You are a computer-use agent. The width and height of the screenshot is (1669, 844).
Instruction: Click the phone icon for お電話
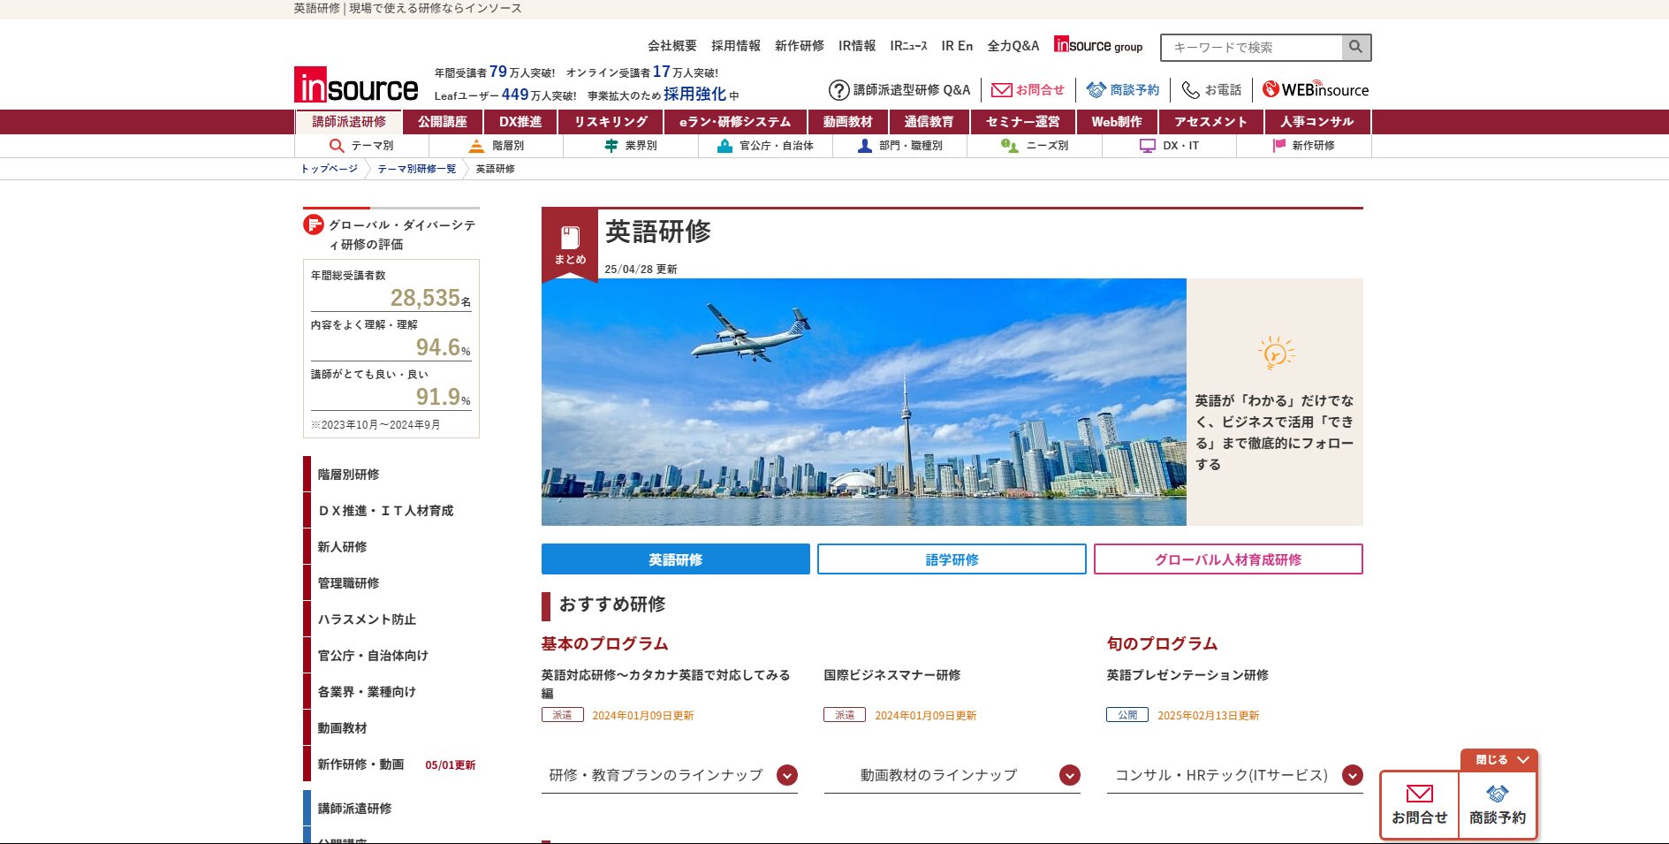pyautogui.click(x=1190, y=90)
